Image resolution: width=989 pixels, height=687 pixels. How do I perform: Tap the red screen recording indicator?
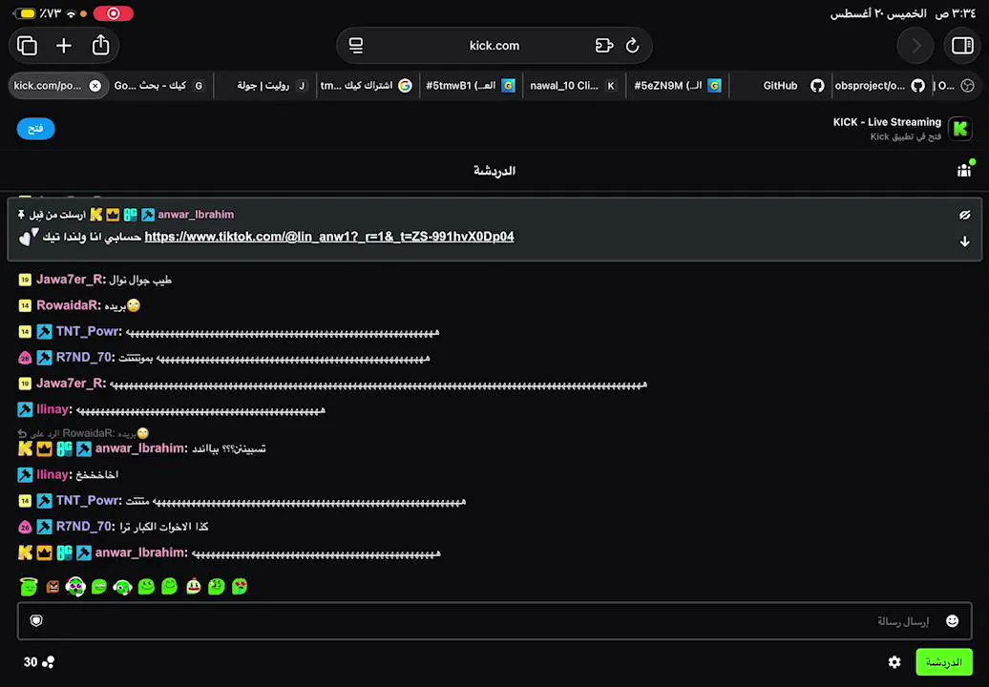(x=113, y=13)
